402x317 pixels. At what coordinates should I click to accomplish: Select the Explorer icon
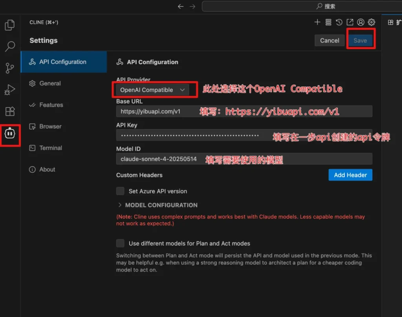(x=10, y=25)
